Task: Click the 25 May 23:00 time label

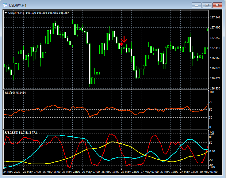Action: [x=71, y=172]
